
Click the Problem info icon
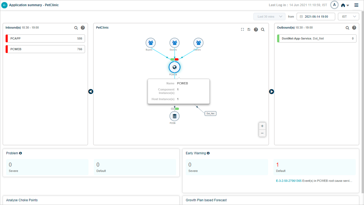[x=20, y=153]
